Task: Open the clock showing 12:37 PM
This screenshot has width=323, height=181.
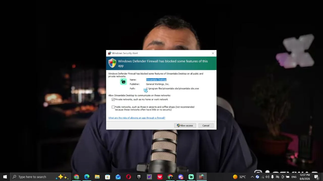Action: point(305,177)
